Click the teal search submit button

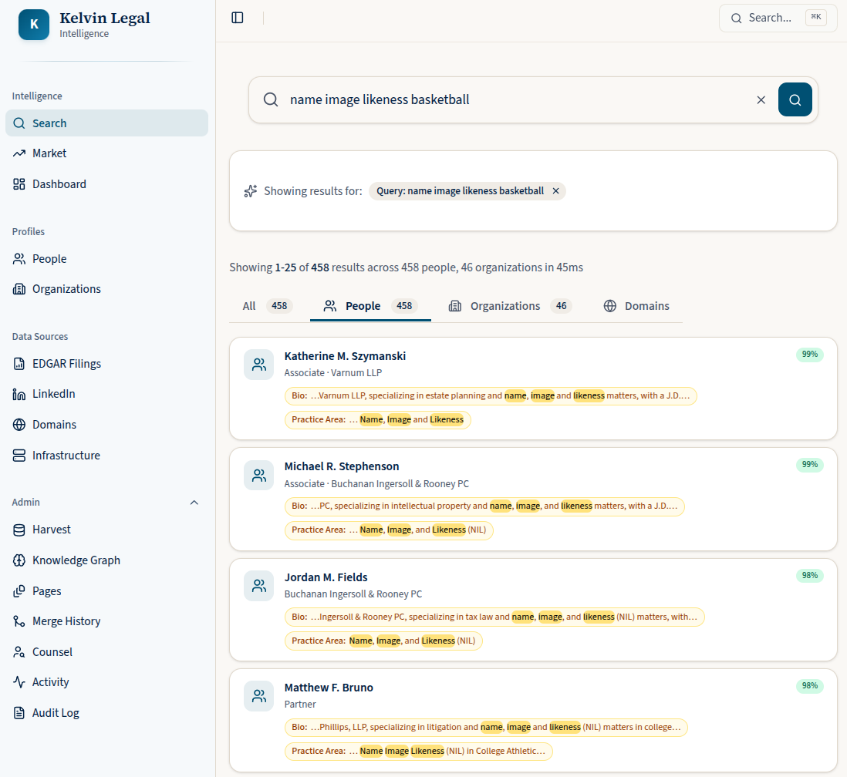[795, 99]
